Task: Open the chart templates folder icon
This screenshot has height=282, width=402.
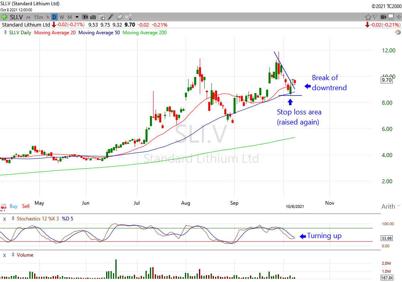Action: click(119, 17)
